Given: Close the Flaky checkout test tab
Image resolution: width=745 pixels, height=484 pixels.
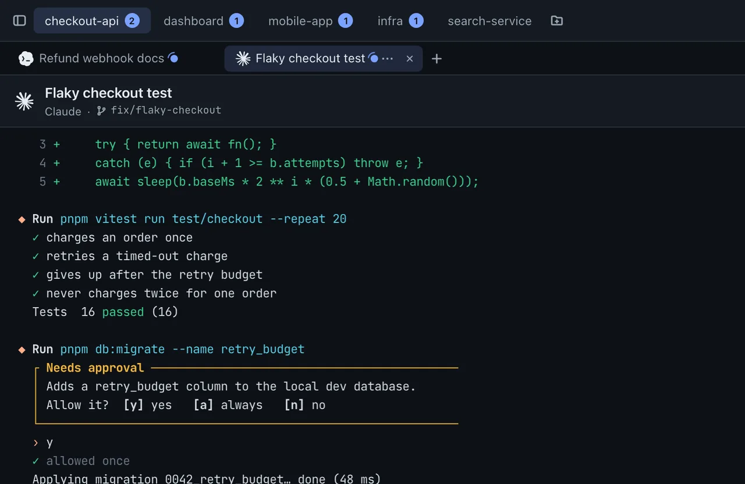Looking at the screenshot, I should point(410,59).
